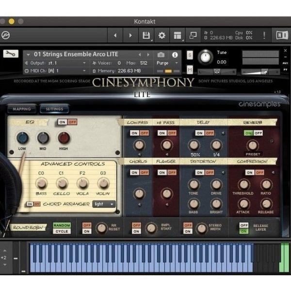
Task: Solo the instrument with S button
Action: point(190,55)
